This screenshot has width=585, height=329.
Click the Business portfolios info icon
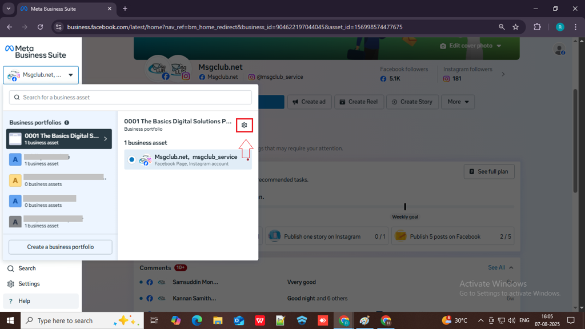tap(67, 123)
